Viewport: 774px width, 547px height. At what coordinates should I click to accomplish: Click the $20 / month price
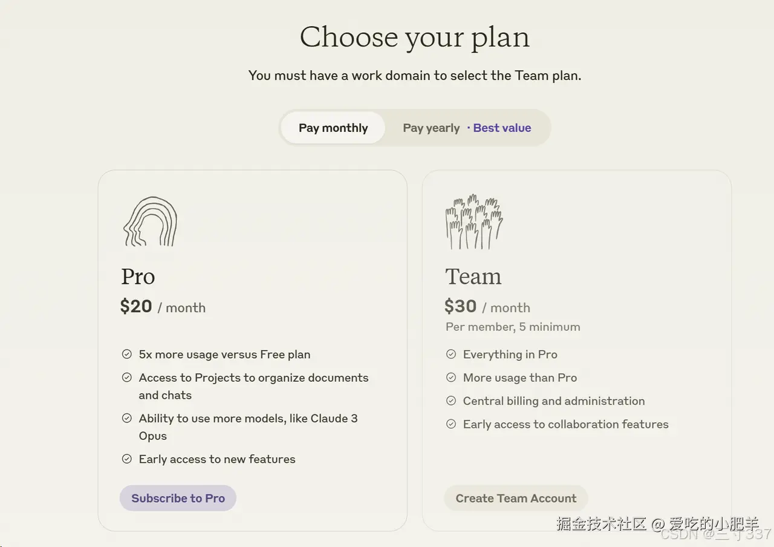point(163,307)
